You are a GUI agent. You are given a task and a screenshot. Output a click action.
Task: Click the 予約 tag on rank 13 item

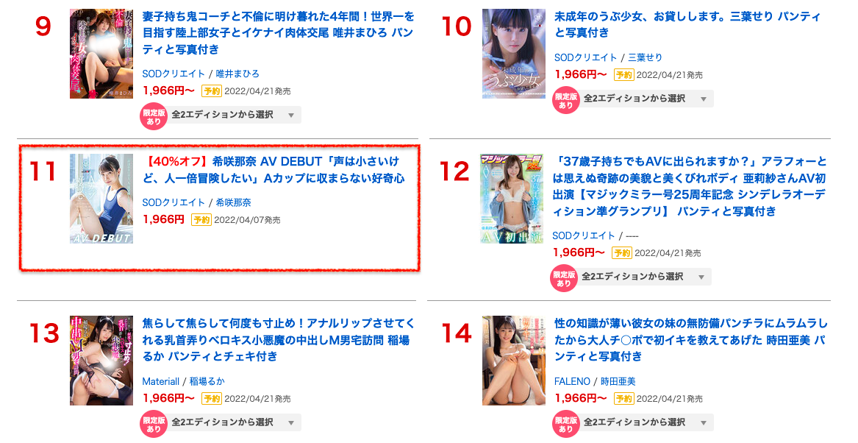pyautogui.click(x=212, y=399)
